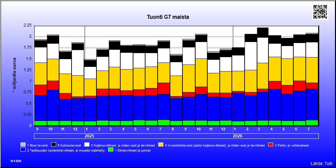Click the grey swatch for 7 Muut tavarat
This screenshot has height=168, width=336.
coord(23,145)
